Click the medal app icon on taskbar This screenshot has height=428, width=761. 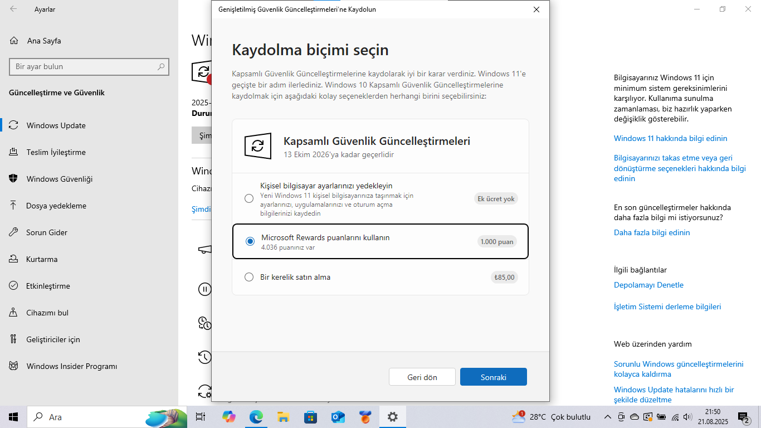[x=365, y=417]
